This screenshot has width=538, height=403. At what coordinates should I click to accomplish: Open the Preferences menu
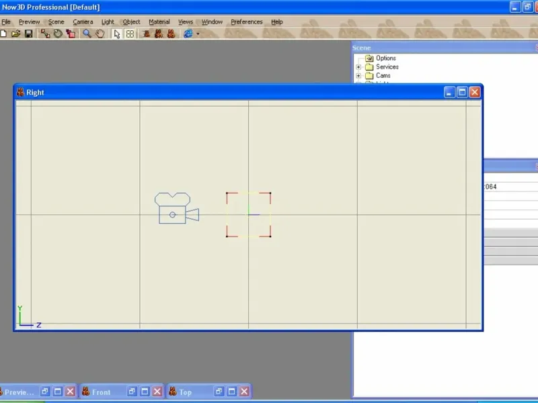pyautogui.click(x=246, y=22)
